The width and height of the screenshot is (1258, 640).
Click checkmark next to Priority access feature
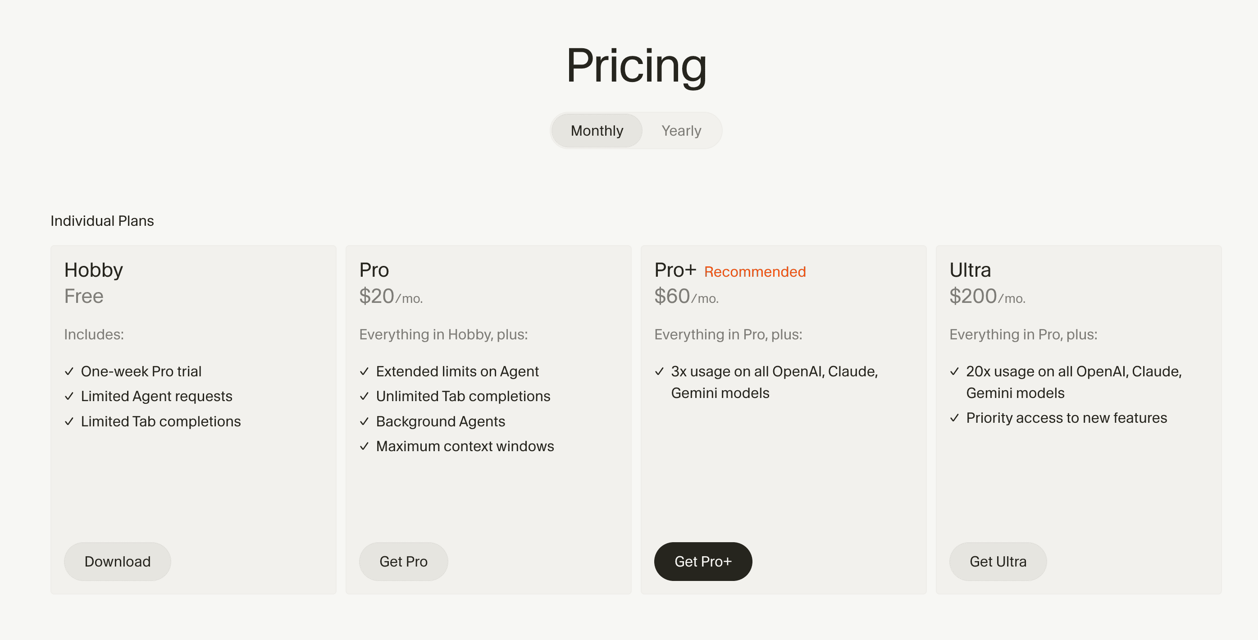pos(954,418)
